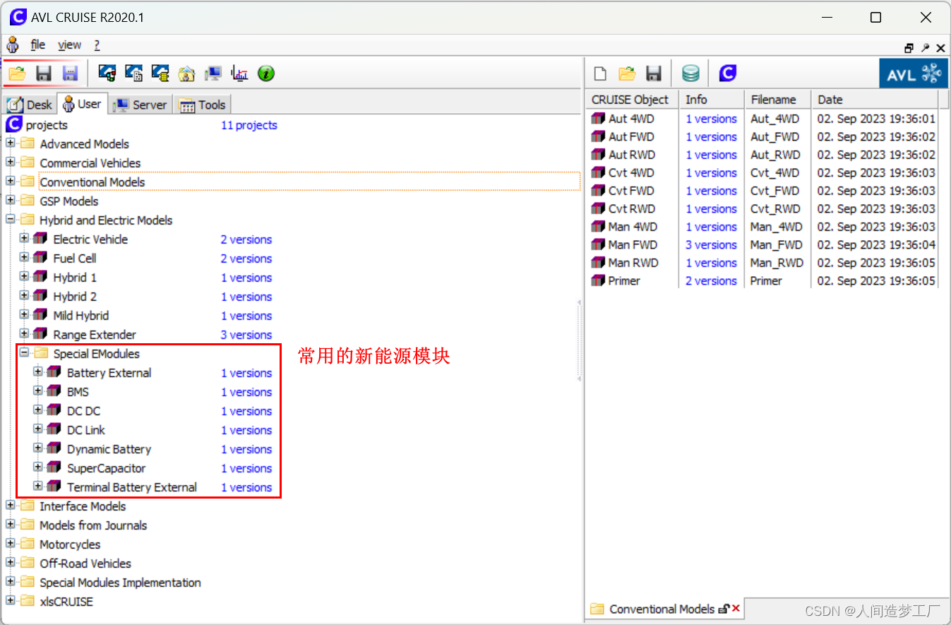Screen dimensions: 951x625
Task: Expand the xlsCRUISE folder
Action: click(11, 601)
